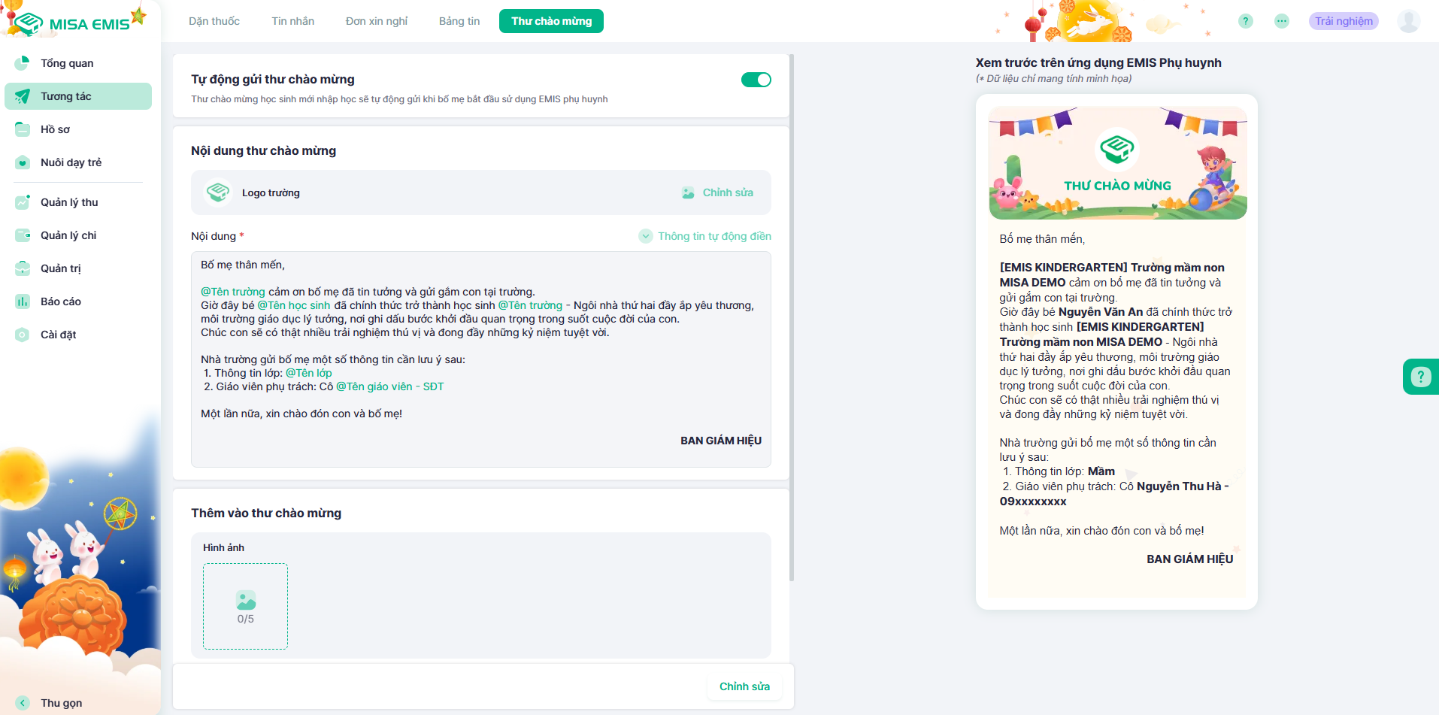Viewport: 1439px width, 715px height.
Task: Open Cài đặt settings icon
Action: coord(23,335)
